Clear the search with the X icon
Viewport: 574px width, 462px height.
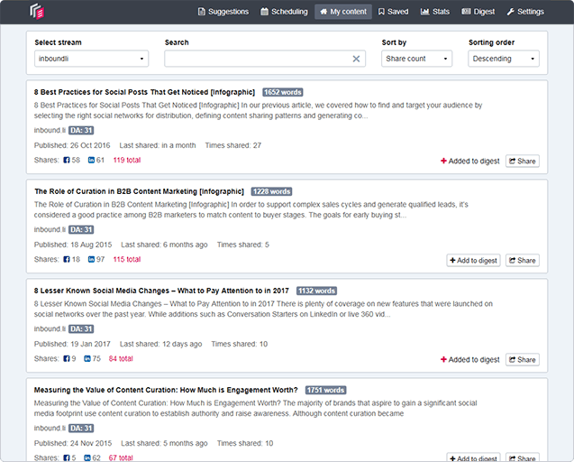(356, 59)
